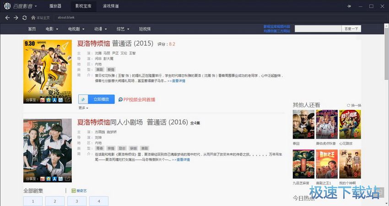Switch to the 游戏频道 tab
This screenshot has width=389, height=206.
(x=111, y=6)
